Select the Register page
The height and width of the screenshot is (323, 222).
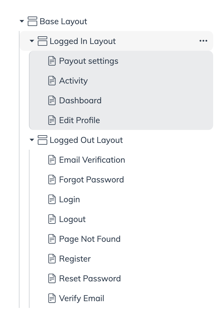tap(75, 259)
